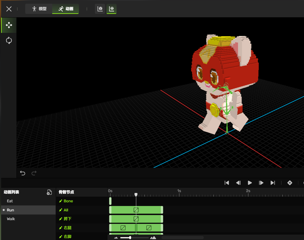
Task: Jump to the first frame
Action: [227, 183]
